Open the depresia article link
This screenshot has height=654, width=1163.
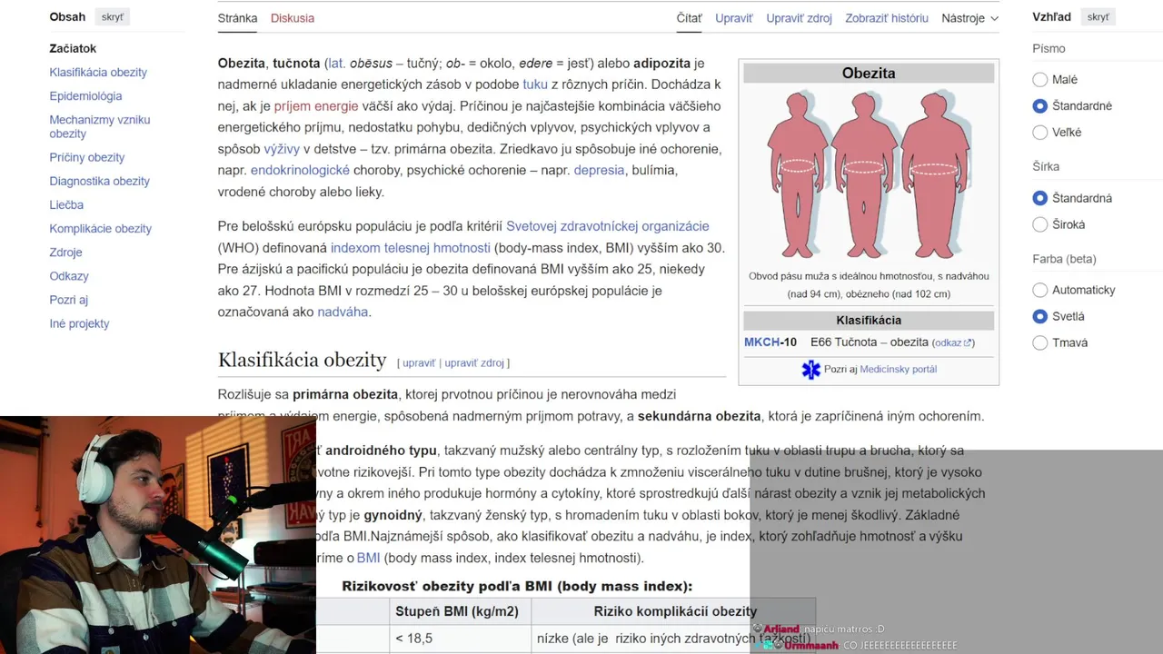tap(599, 171)
